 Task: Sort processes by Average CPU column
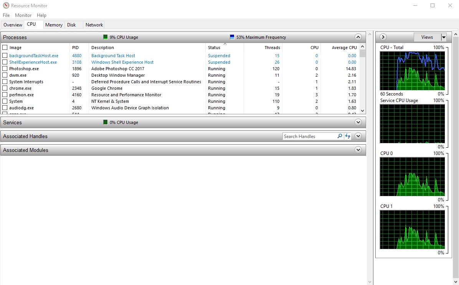(x=343, y=47)
